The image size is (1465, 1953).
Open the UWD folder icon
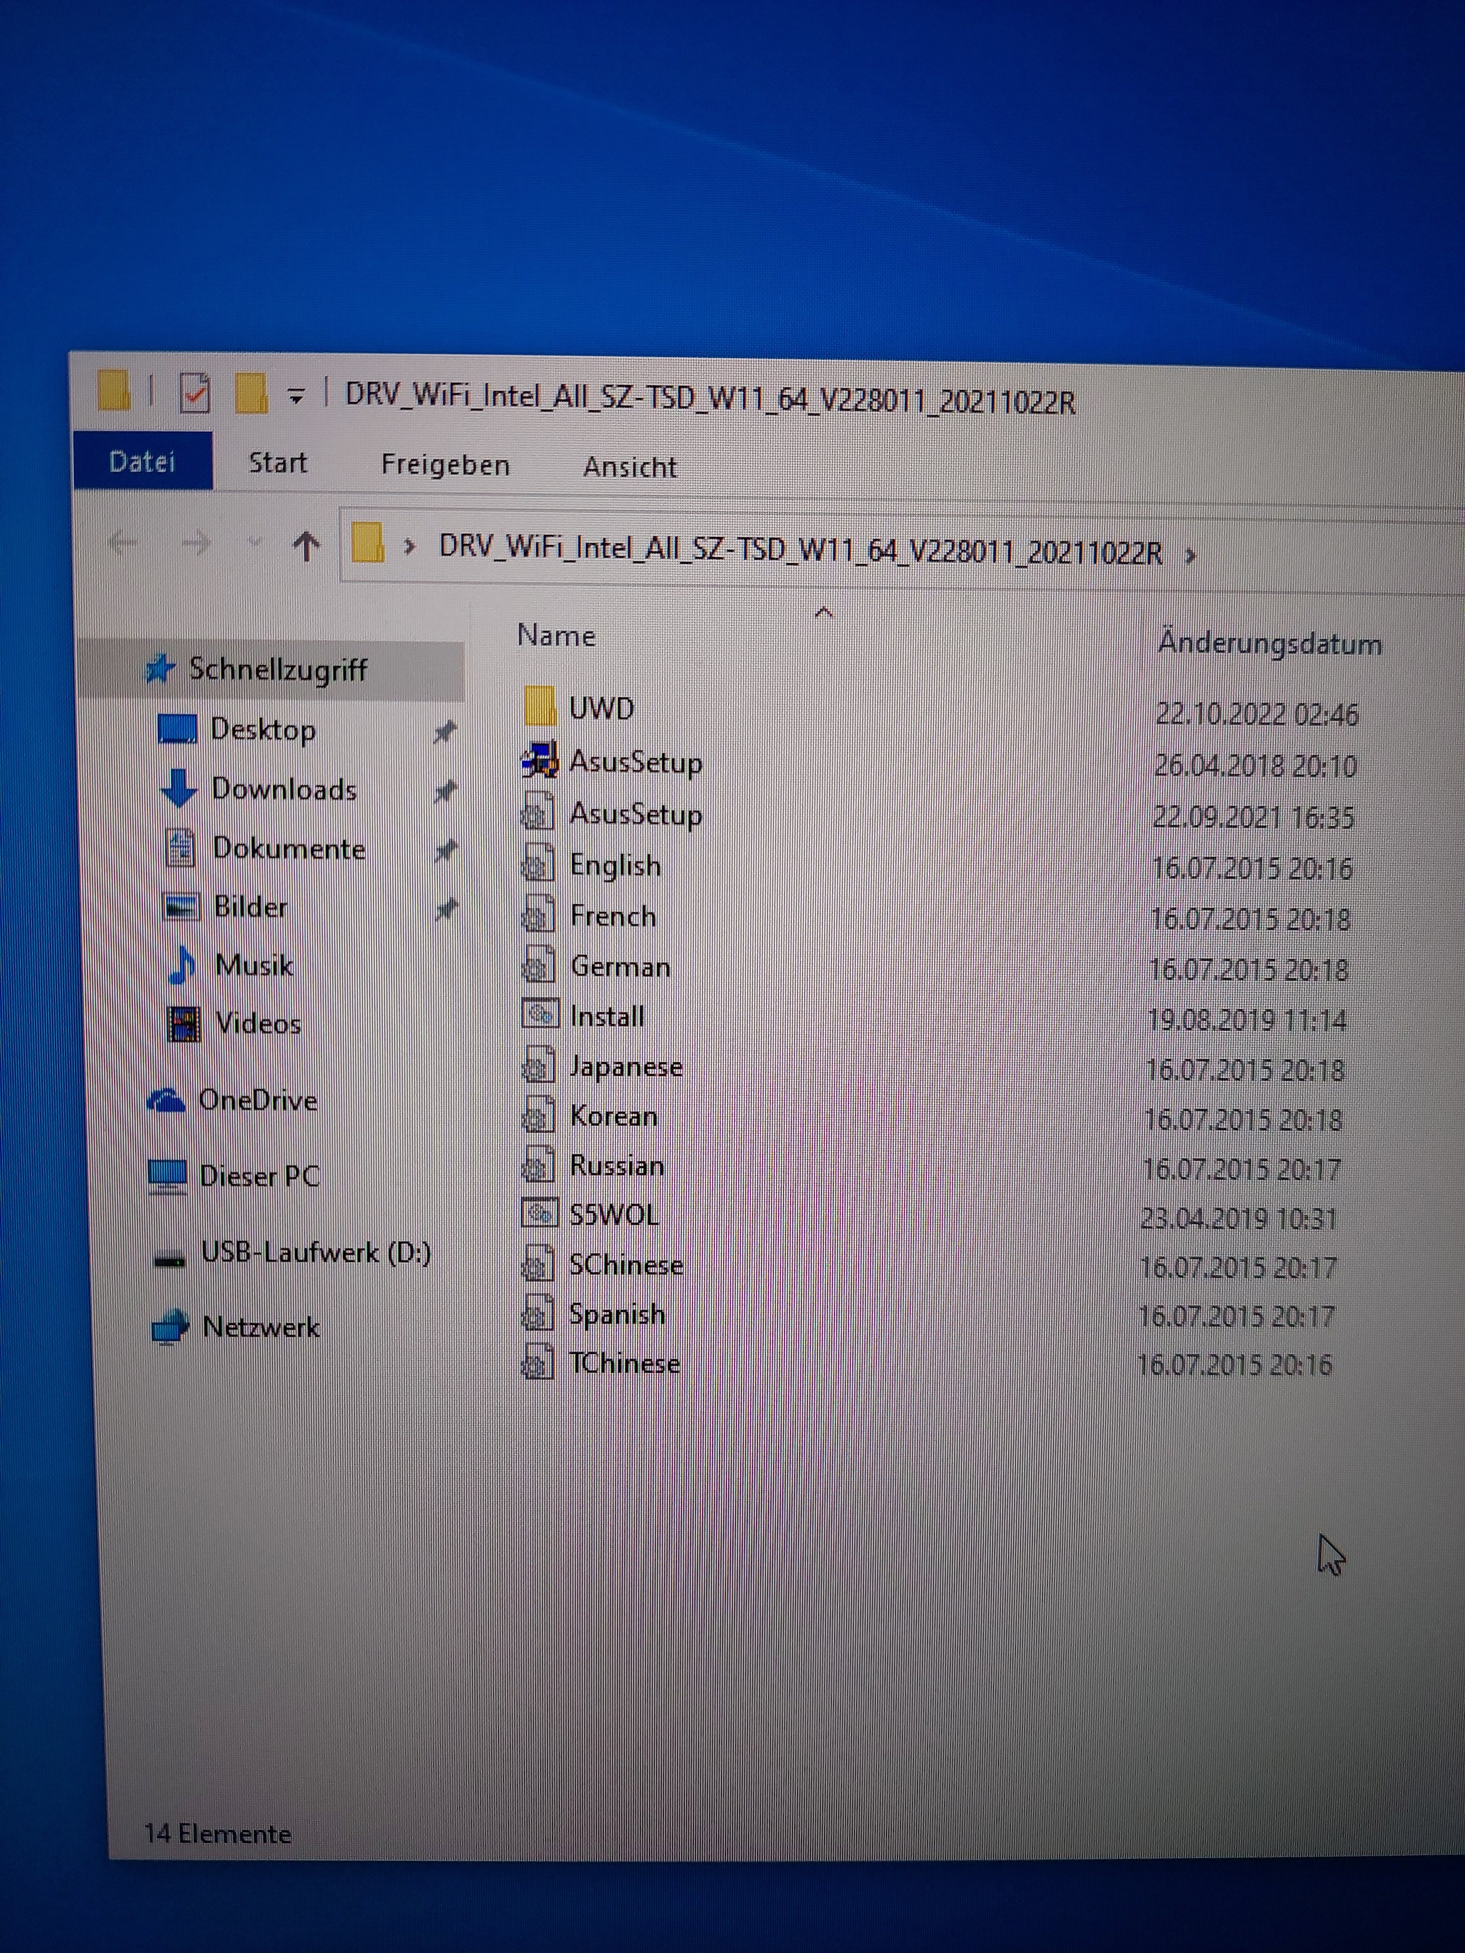(540, 707)
